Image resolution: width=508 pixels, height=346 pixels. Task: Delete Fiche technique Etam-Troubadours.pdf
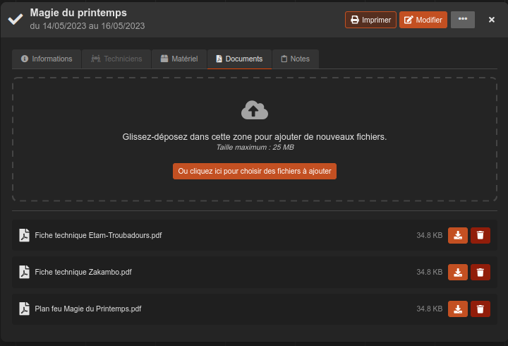[x=480, y=235]
